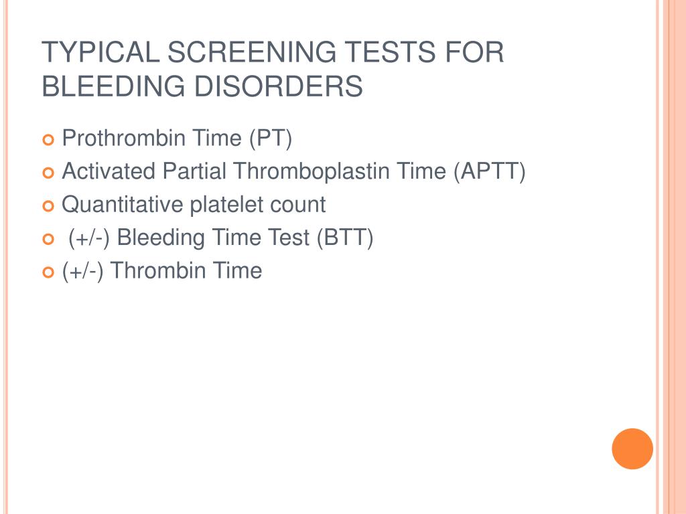The image size is (686, 514).
Task: Select the 'Prothrombin Time (PT)' text
Action: pos(177,139)
